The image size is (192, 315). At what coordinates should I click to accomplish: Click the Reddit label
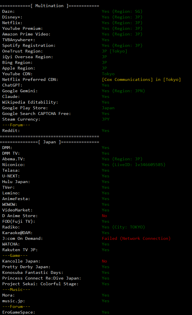click(x=11, y=131)
